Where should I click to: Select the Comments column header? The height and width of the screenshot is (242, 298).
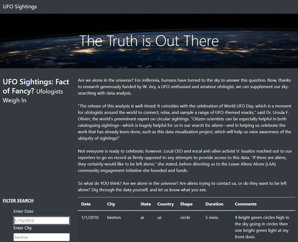[x=246, y=204]
